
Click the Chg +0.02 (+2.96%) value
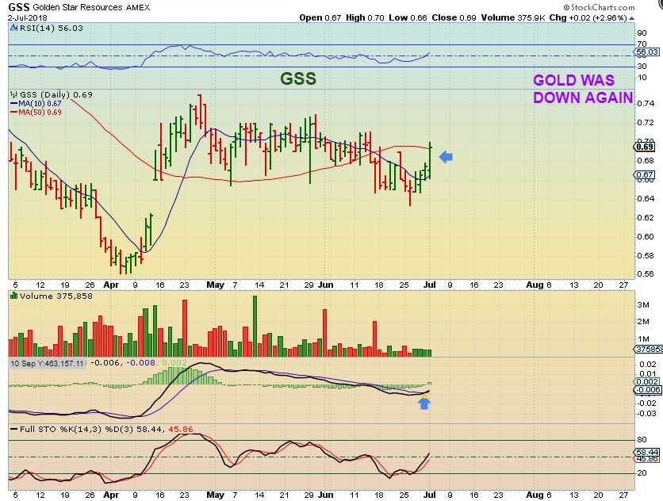pos(588,17)
